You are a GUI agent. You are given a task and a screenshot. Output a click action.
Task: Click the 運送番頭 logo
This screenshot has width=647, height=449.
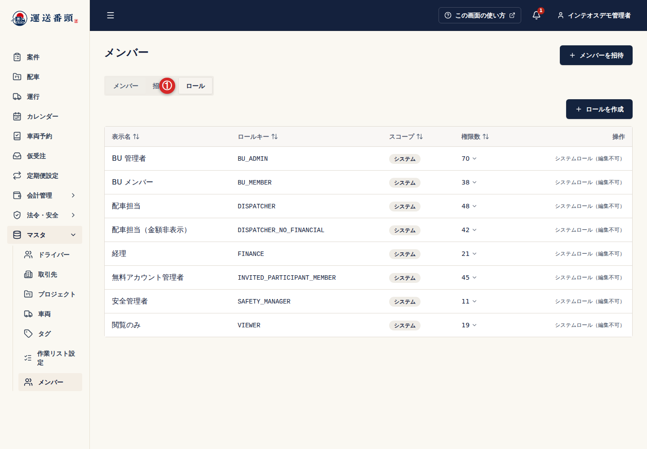click(x=44, y=18)
